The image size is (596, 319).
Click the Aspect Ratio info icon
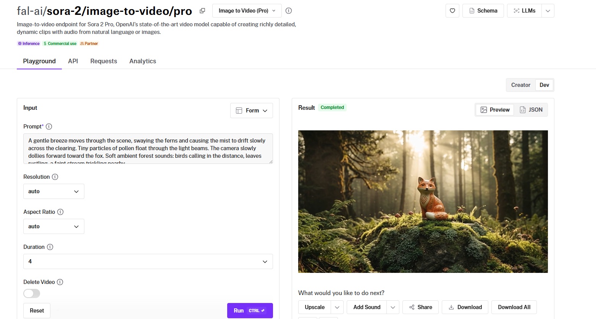[x=60, y=212]
